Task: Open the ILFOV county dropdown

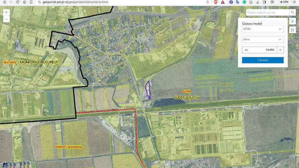Action: tap(263, 29)
